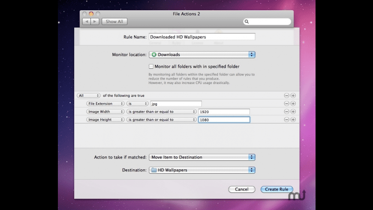Click the Rule Name text field
Screen dimensions: 373x210
(x=202, y=37)
